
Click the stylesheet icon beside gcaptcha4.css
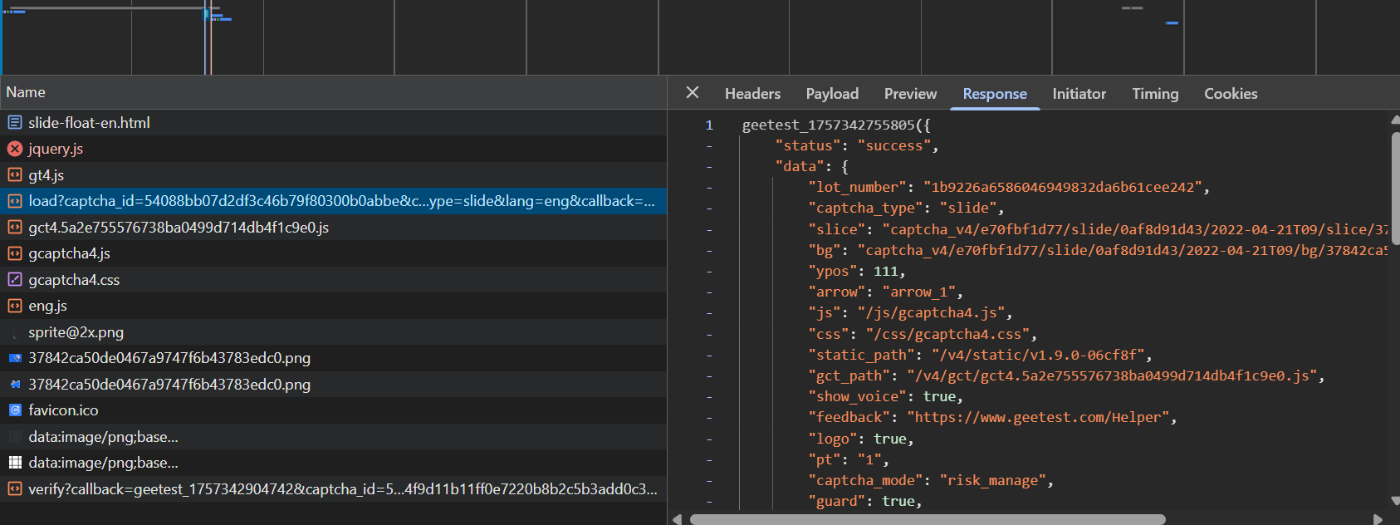point(15,280)
